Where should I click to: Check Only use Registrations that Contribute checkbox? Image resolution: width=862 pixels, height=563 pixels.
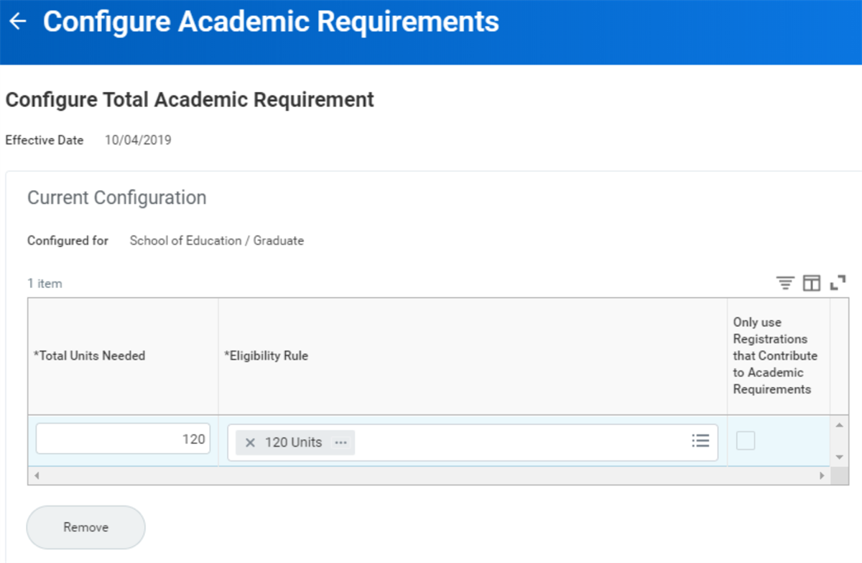click(x=746, y=441)
